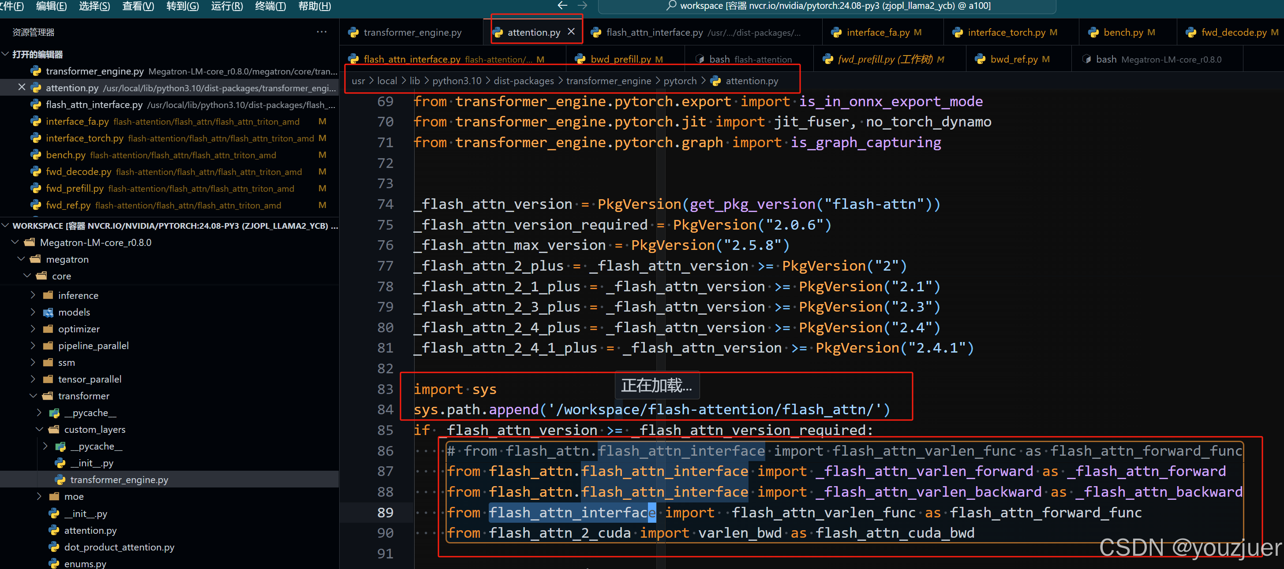Click the back navigation arrow
1284x569 pixels.
point(562,5)
